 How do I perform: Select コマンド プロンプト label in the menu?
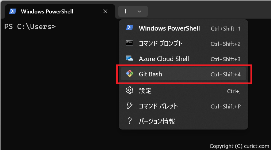tap(160, 44)
